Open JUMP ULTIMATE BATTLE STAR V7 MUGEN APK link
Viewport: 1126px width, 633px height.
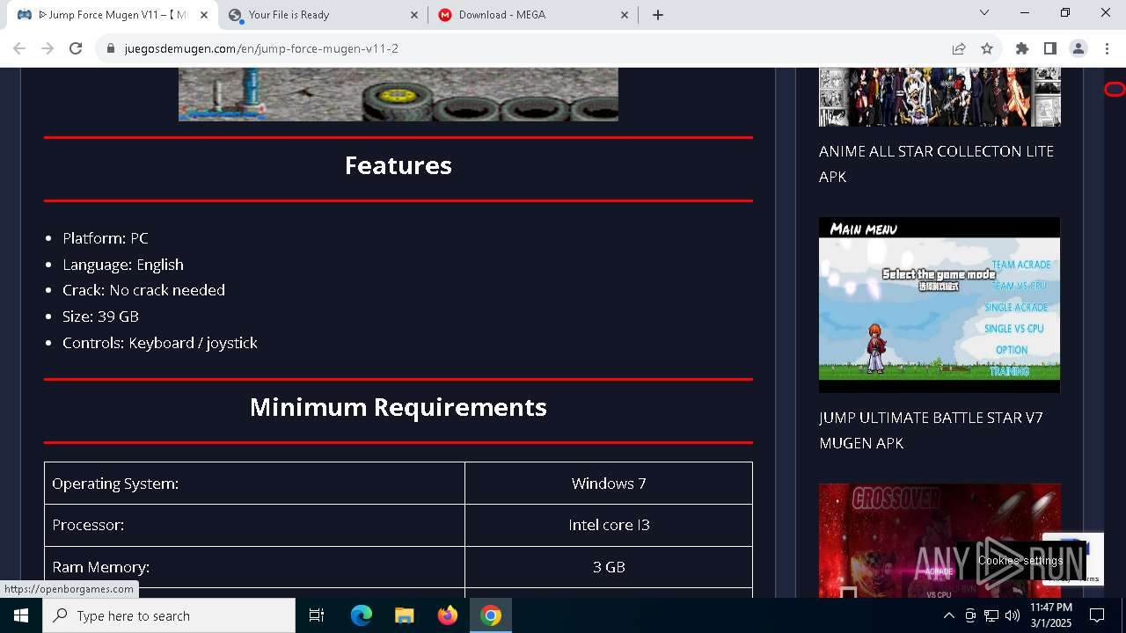(x=931, y=430)
